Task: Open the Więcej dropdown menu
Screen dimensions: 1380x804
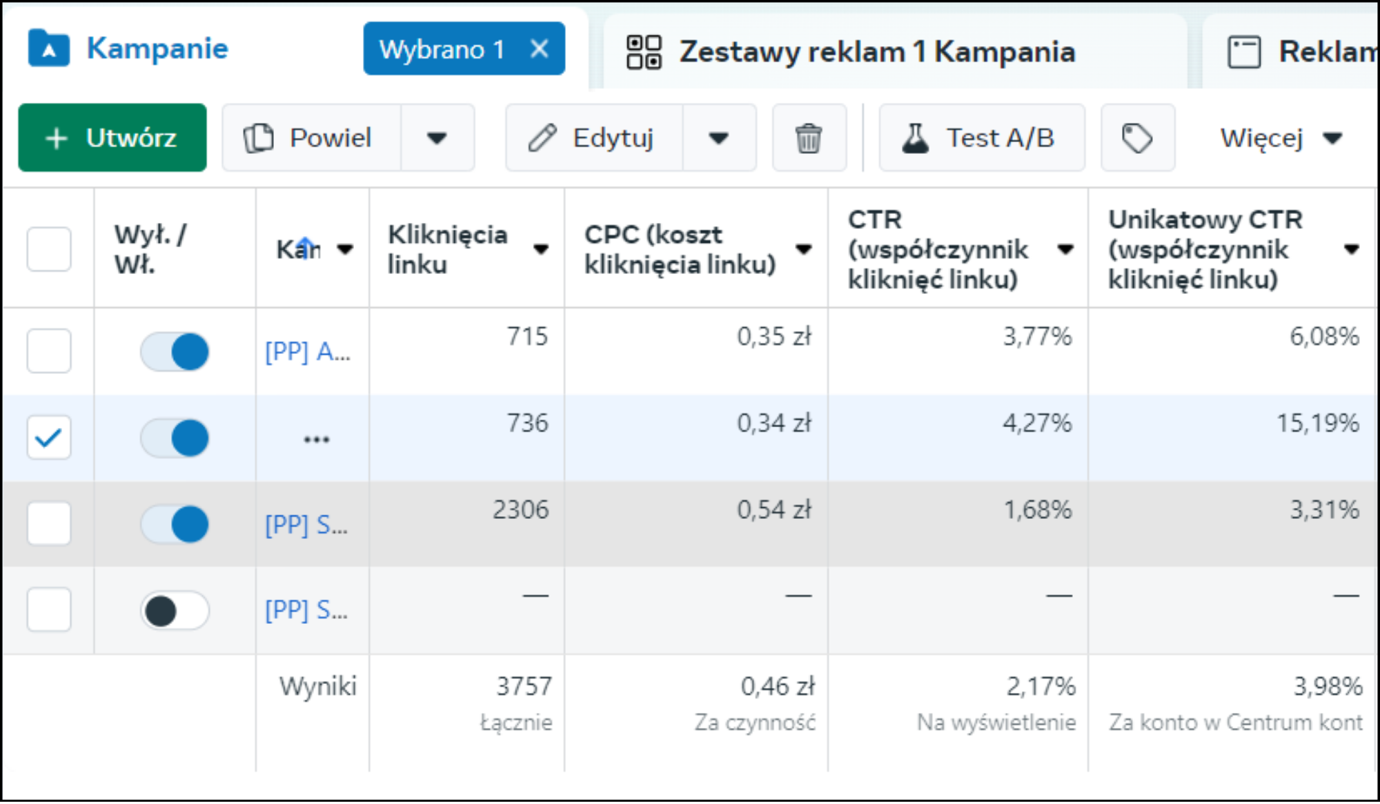Action: [x=1281, y=138]
